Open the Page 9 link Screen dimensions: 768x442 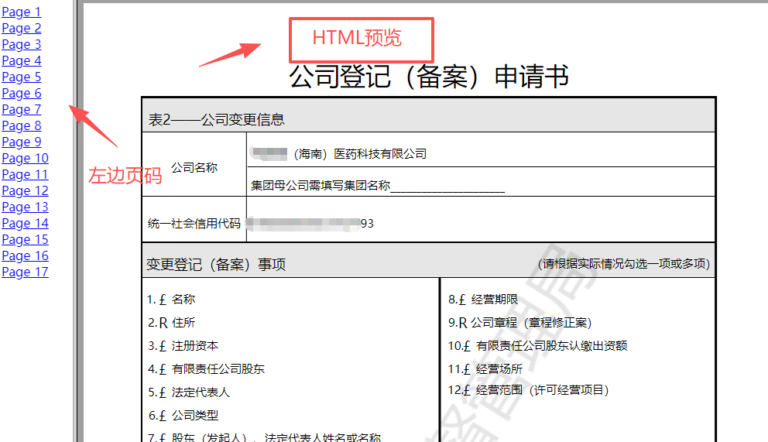[22, 142]
